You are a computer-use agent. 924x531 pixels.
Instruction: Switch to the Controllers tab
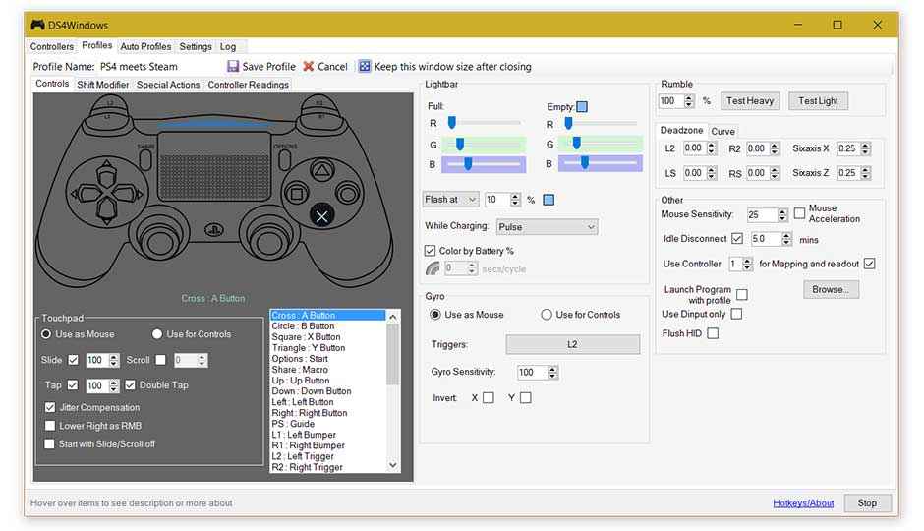tap(52, 46)
